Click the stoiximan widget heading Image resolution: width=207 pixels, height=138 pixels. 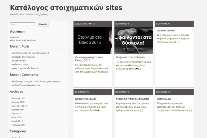tap(17, 31)
